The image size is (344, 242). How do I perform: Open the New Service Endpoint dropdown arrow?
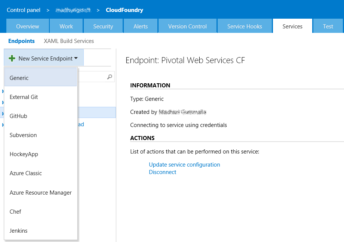(x=76, y=59)
